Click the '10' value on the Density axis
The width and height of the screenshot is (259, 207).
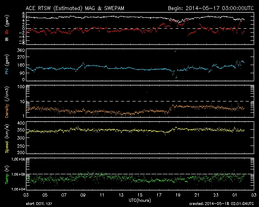click(23, 101)
